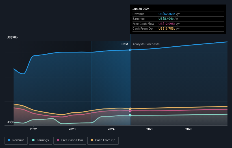The height and width of the screenshot is (148, 232).
Task: Click the US$8.404b earnings value
Action: (x=166, y=19)
